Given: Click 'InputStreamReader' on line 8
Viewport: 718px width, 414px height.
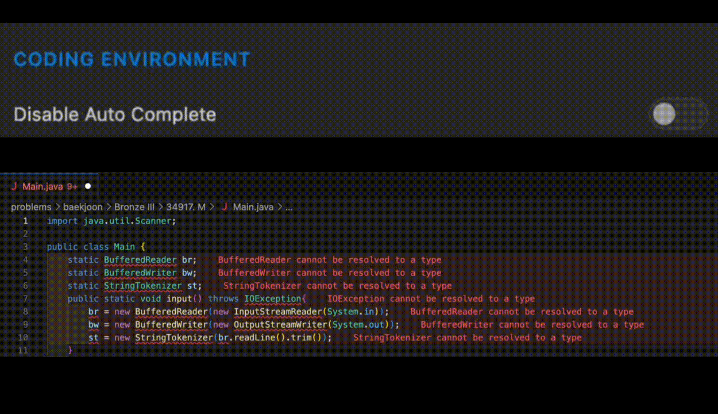Looking at the screenshot, I should click(277, 312).
